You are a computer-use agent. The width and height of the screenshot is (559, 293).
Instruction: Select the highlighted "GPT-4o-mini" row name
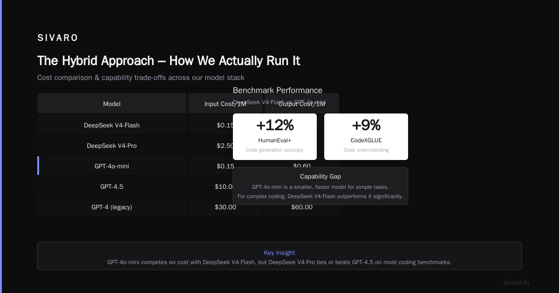(x=112, y=166)
